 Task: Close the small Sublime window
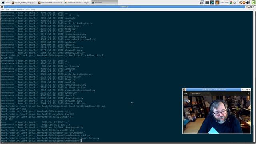(x=250, y=90)
